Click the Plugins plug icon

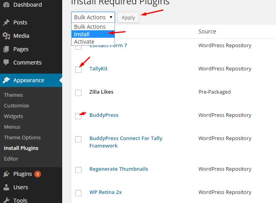pyautogui.click(x=6, y=174)
